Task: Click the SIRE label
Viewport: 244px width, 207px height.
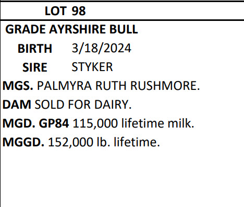Action: click(35, 67)
